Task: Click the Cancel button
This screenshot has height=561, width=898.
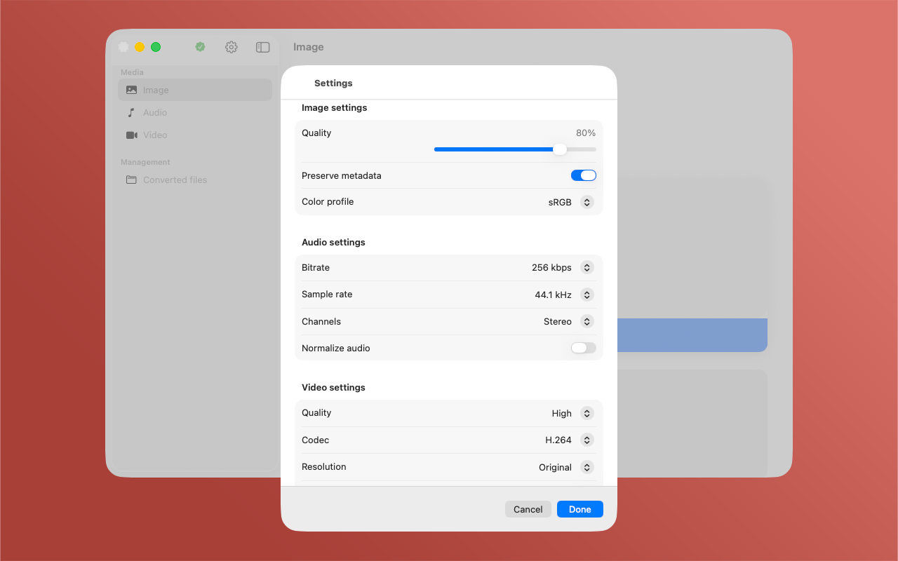Action: (x=528, y=509)
